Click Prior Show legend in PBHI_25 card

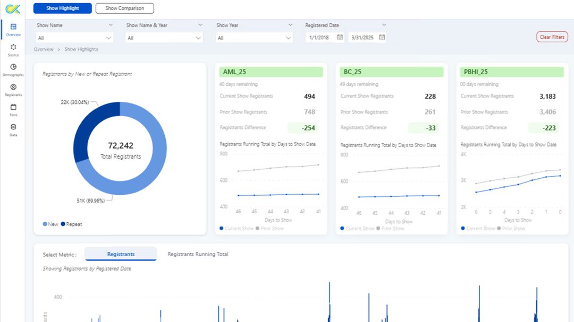coord(511,229)
